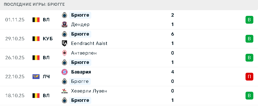Select the 29.10.25 match date
Image resolution: width=258 pixels, height=106 pixels.
tap(15, 39)
